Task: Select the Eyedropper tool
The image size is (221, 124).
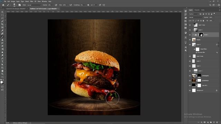Action: (x=2, y=31)
